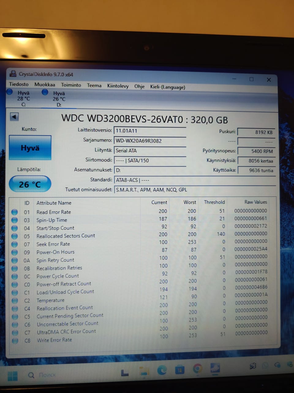The width and height of the screenshot is (294, 393).
Task: Click the Hyvä health status button
Action: [x=30, y=148]
